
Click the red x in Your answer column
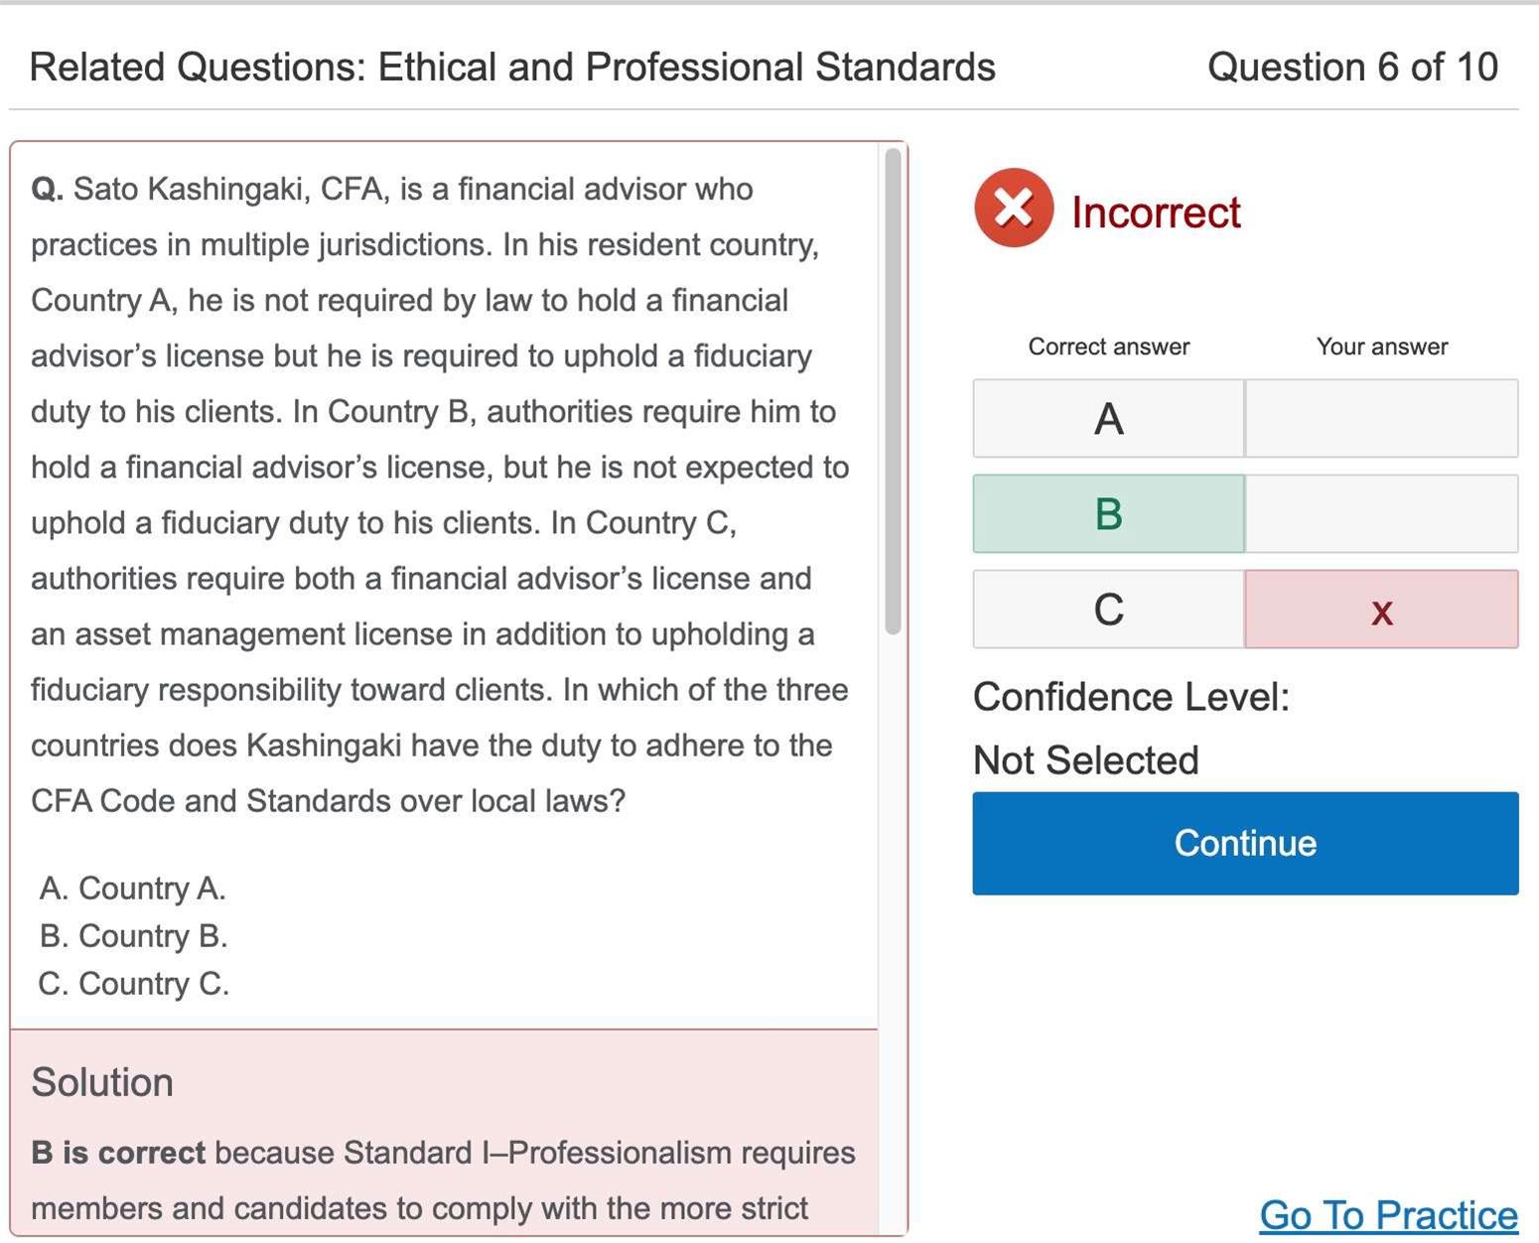coord(1381,610)
